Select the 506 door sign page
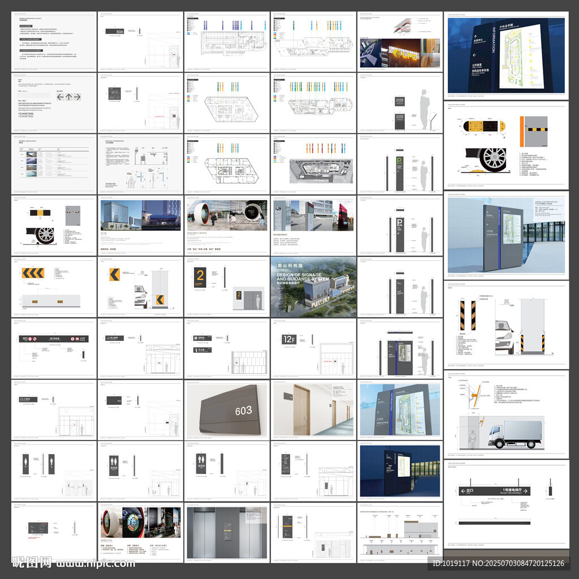The height and width of the screenshot is (579, 579). tap(140, 41)
